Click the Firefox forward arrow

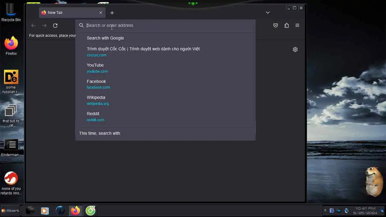tap(44, 26)
